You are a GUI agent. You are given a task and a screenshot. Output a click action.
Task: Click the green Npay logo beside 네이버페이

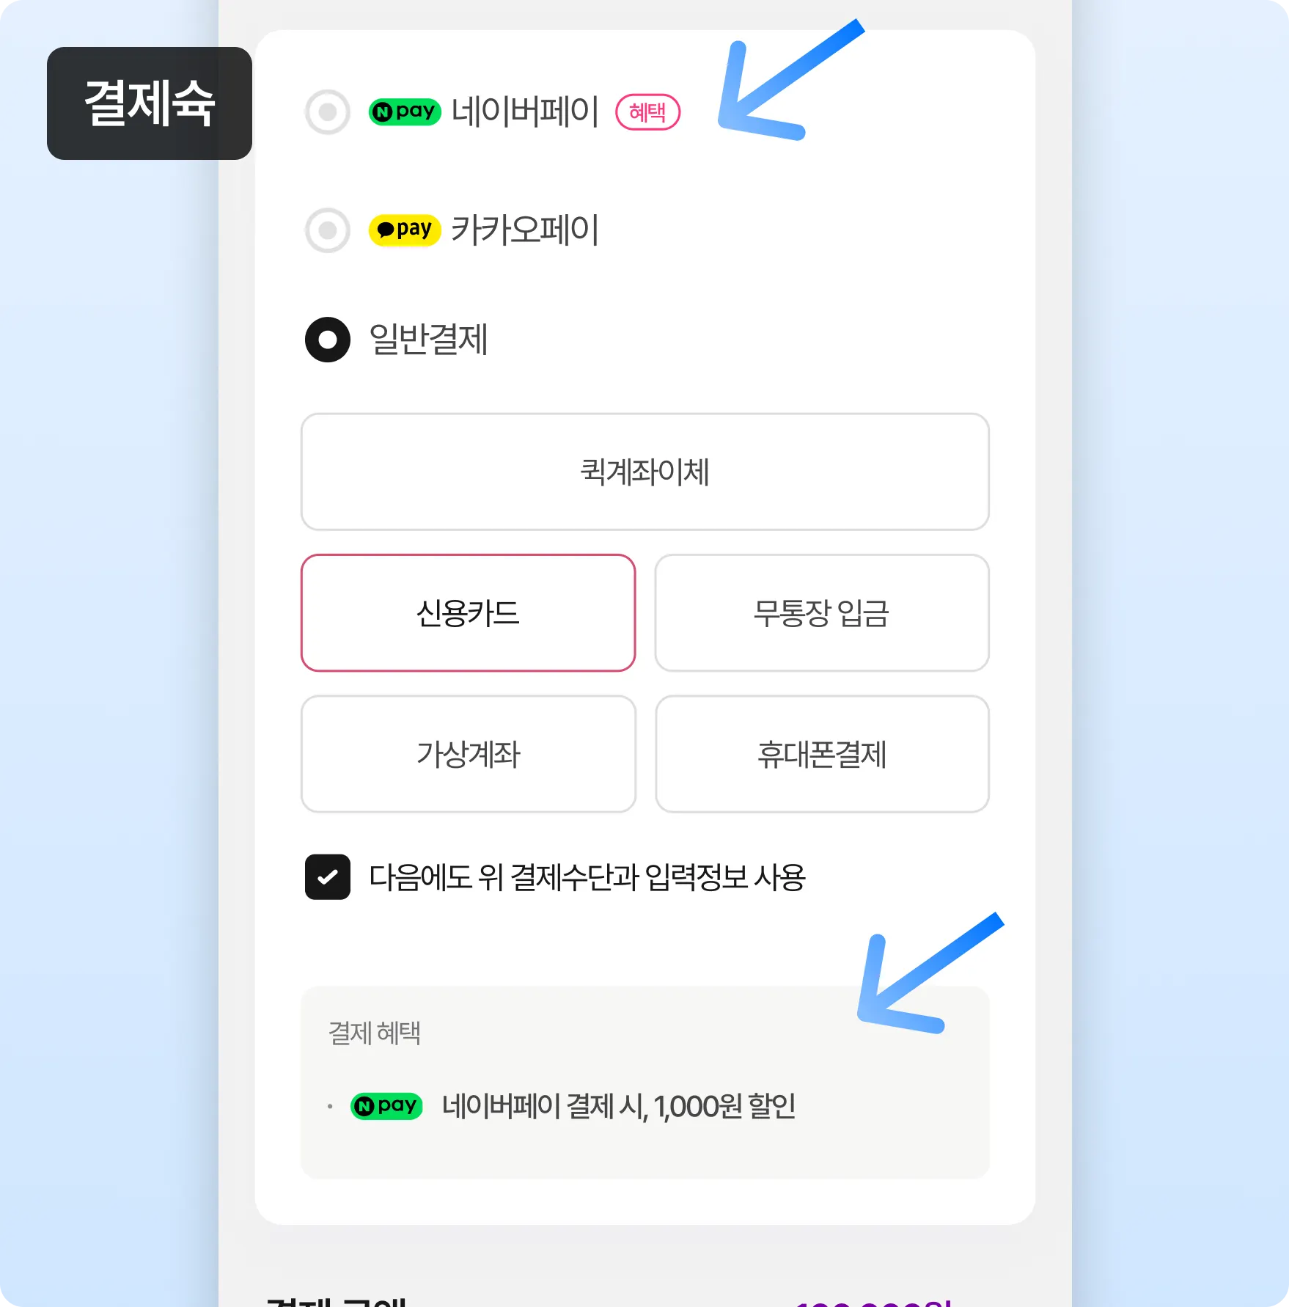405,111
